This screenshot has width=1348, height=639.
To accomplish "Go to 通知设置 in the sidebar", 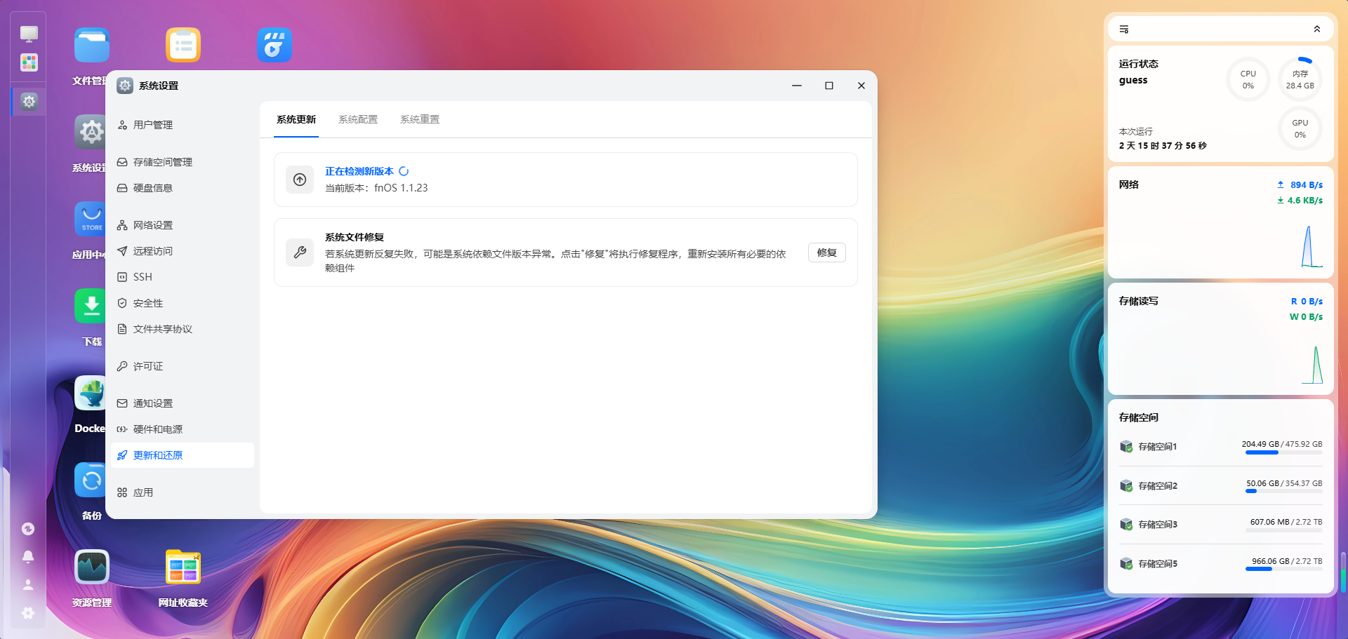I will [x=183, y=403].
